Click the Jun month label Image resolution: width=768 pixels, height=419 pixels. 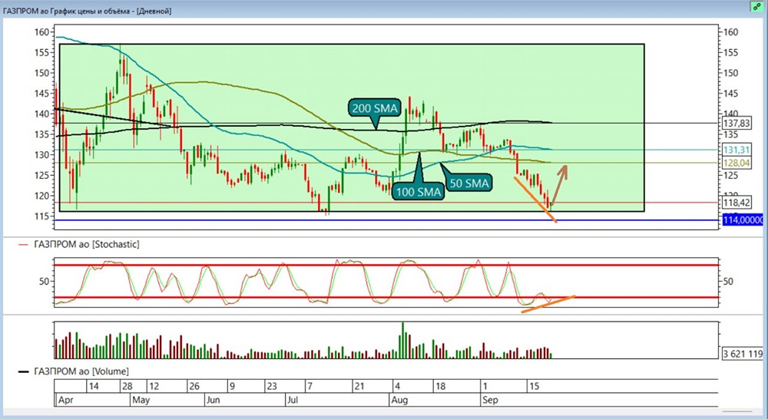[x=213, y=400]
